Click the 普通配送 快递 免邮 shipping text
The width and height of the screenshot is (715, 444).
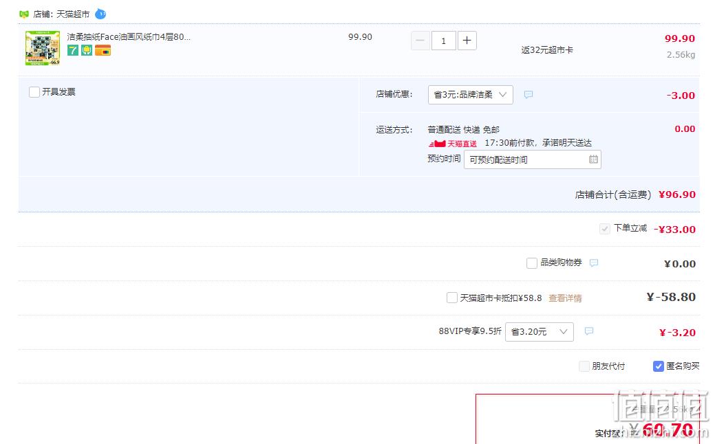tap(463, 130)
